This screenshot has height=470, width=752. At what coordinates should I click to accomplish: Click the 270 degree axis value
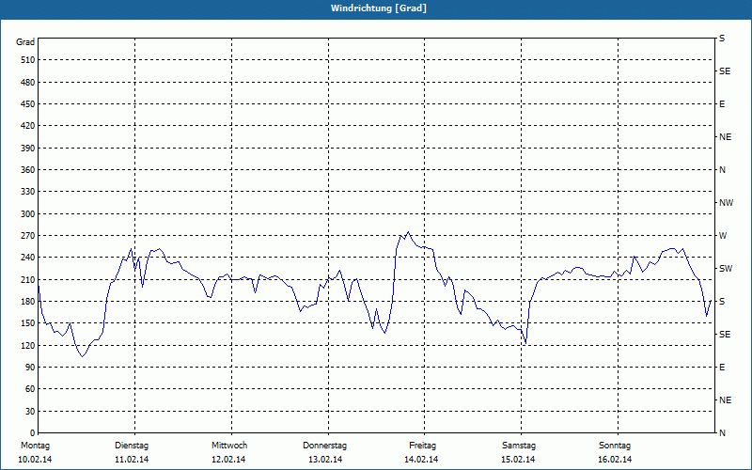(28, 236)
